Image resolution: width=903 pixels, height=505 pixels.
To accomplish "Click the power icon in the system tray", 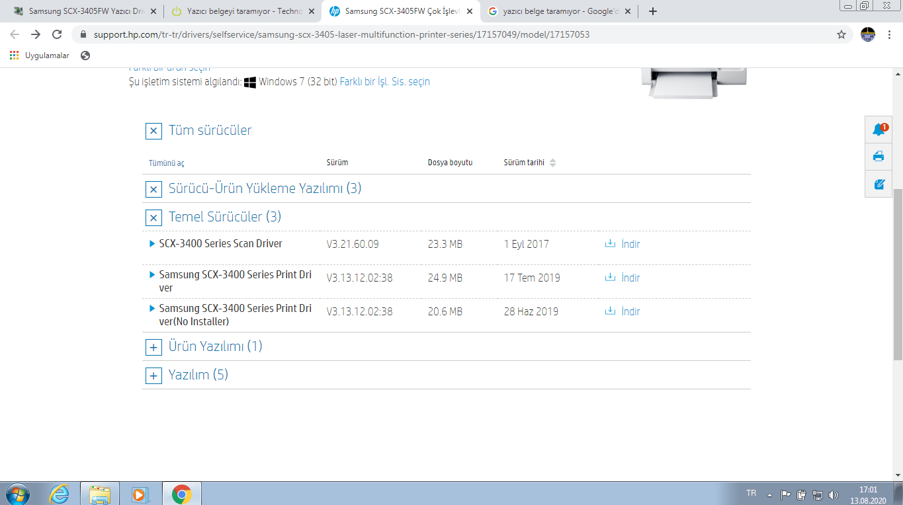I will coord(802,494).
